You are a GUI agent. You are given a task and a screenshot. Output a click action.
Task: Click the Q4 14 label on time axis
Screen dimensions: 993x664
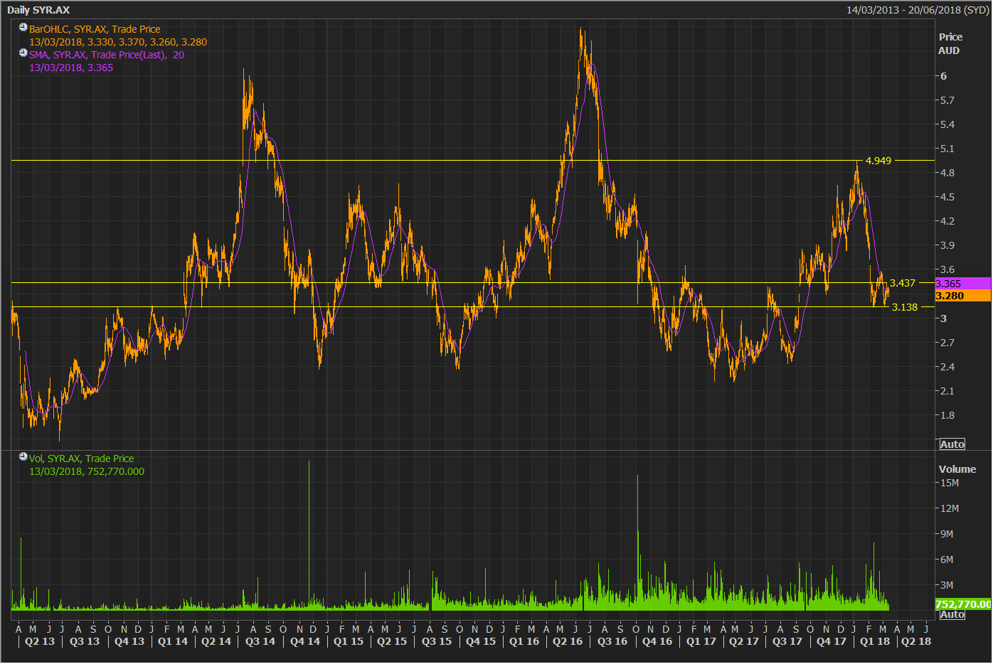click(305, 641)
